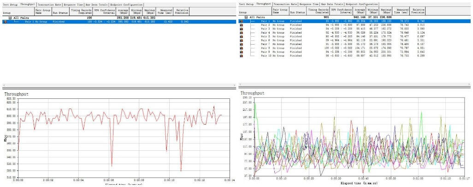Open Response Time tab in right window
The height and width of the screenshot is (187, 473).
coord(309,5)
